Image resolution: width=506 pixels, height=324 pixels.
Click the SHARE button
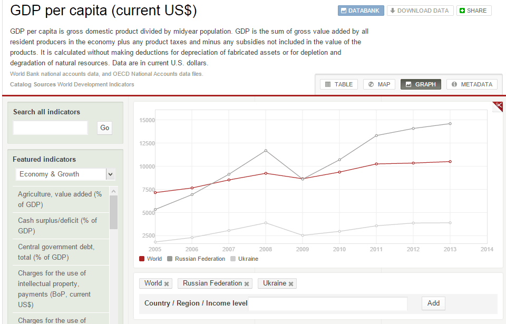pyautogui.click(x=474, y=11)
